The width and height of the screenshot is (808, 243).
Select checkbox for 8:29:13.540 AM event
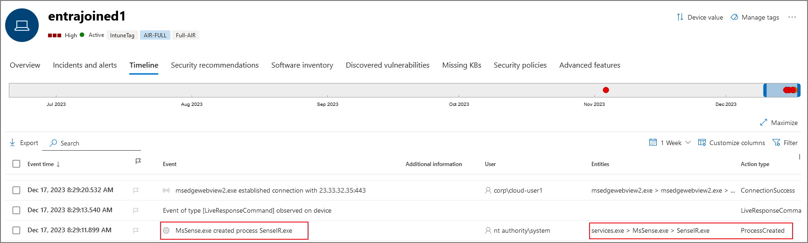click(x=16, y=210)
